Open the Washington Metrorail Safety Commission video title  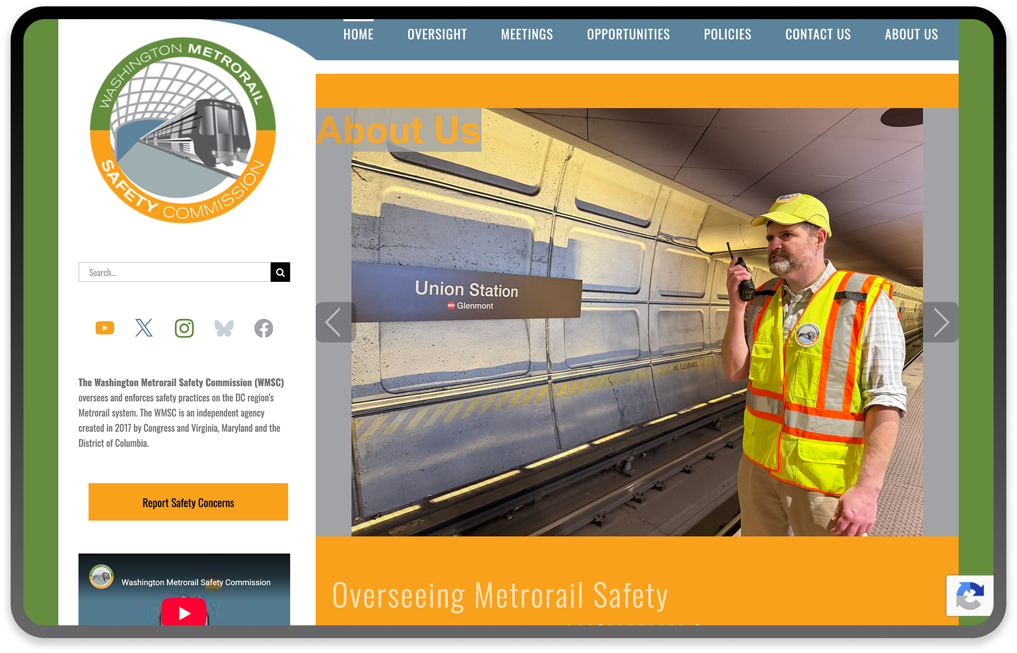tap(196, 582)
